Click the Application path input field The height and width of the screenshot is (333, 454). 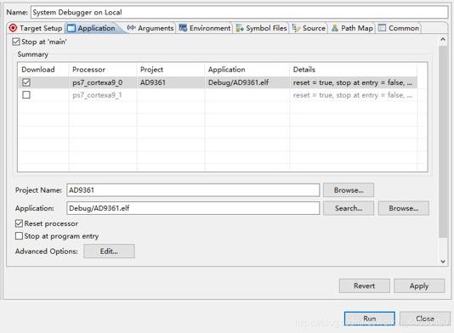point(193,208)
